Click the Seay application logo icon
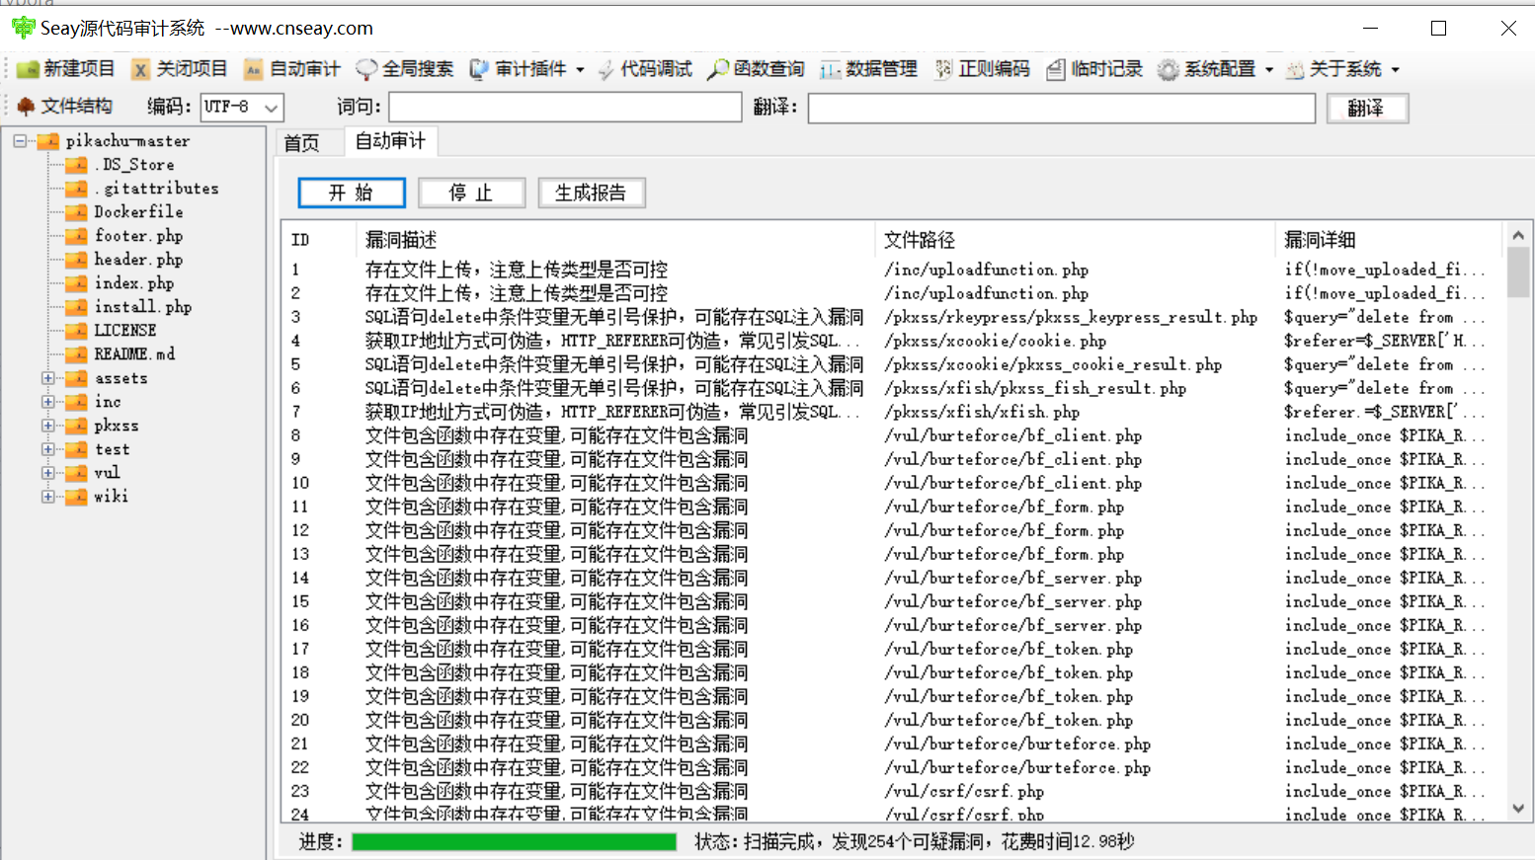The width and height of the screenshot is (1535, 860). tap(23, 28)
